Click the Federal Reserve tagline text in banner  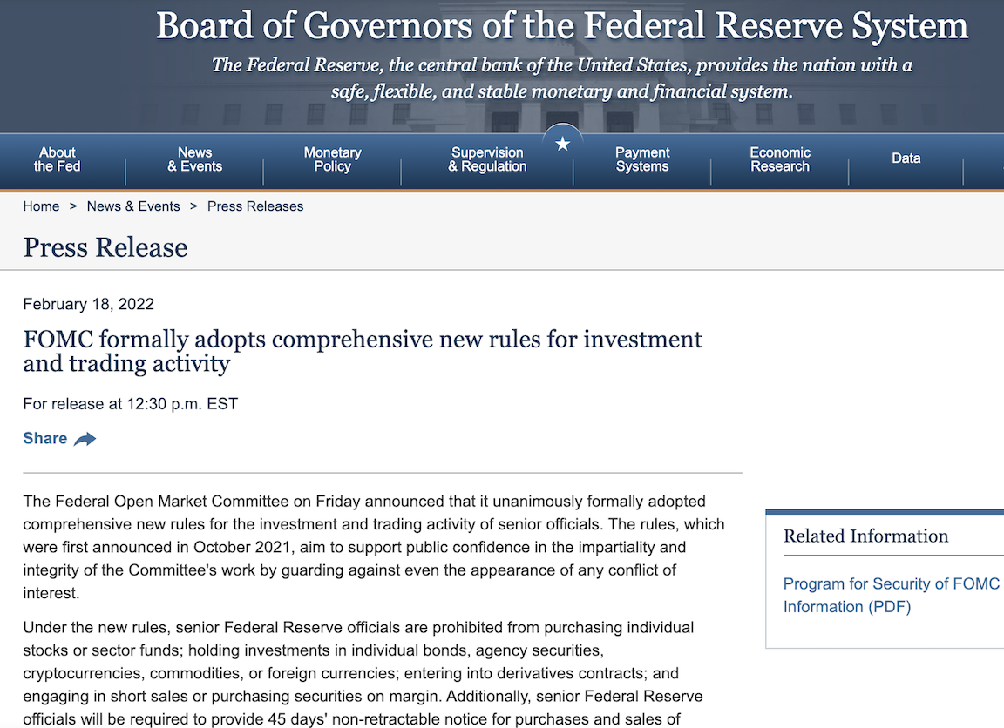562,78
